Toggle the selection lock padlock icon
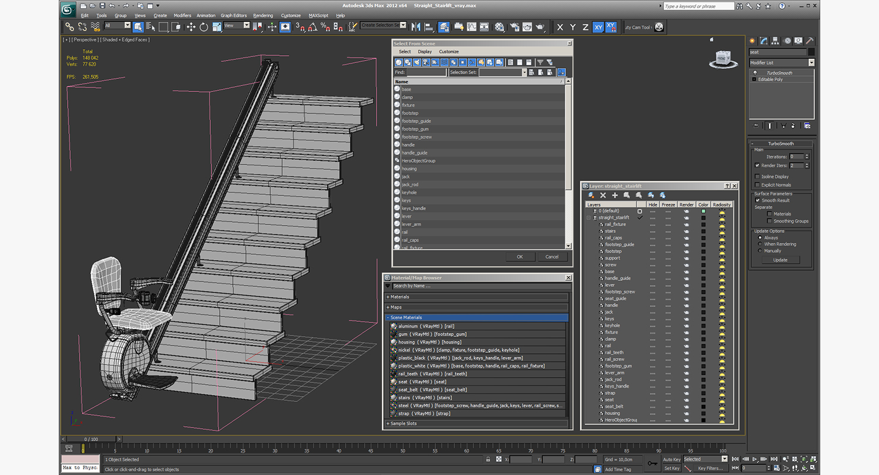 (488, 459)
